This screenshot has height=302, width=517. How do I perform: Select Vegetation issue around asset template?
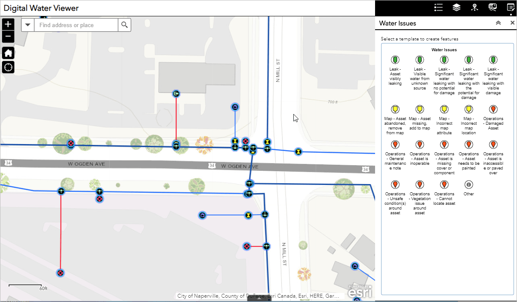[419, 198]
